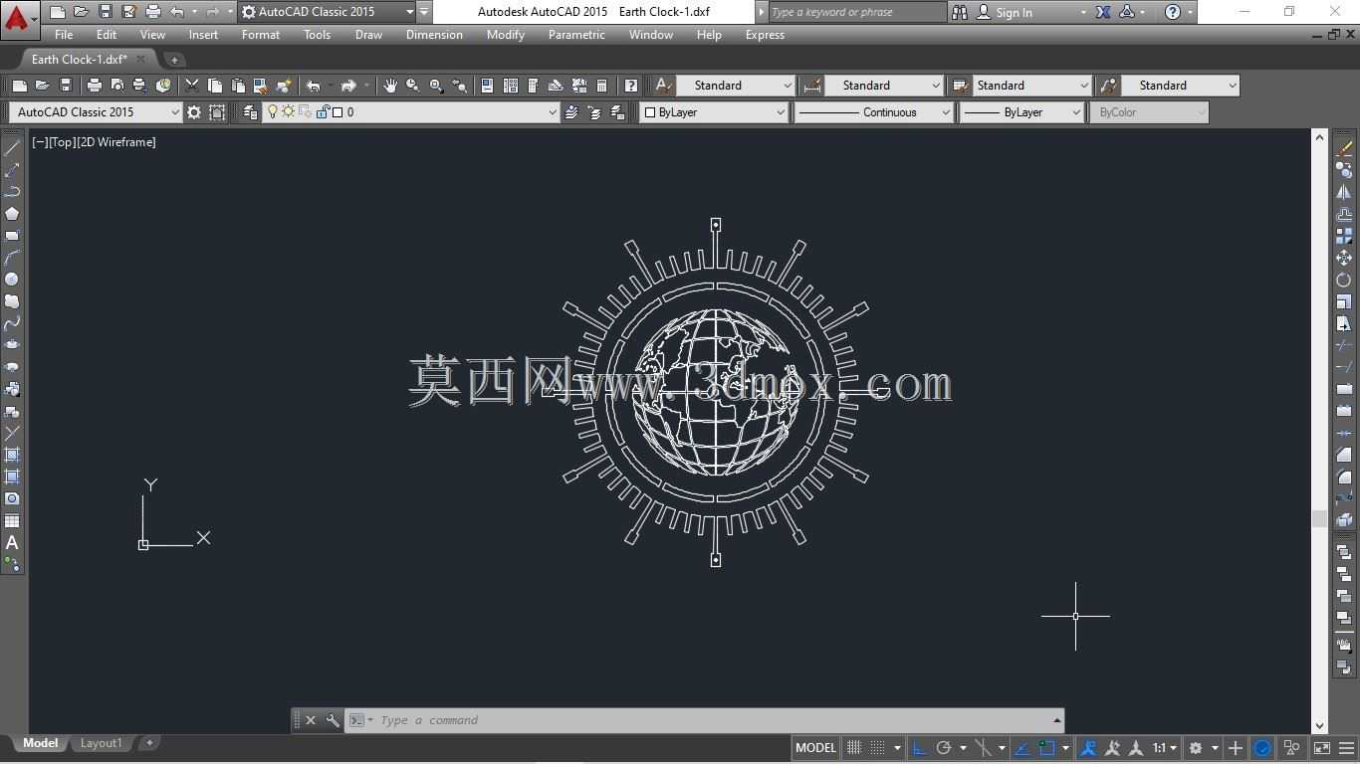
Task: Select the Line tool in Draw toolbar
Action: pyautogui.click(x=12, y=148)
